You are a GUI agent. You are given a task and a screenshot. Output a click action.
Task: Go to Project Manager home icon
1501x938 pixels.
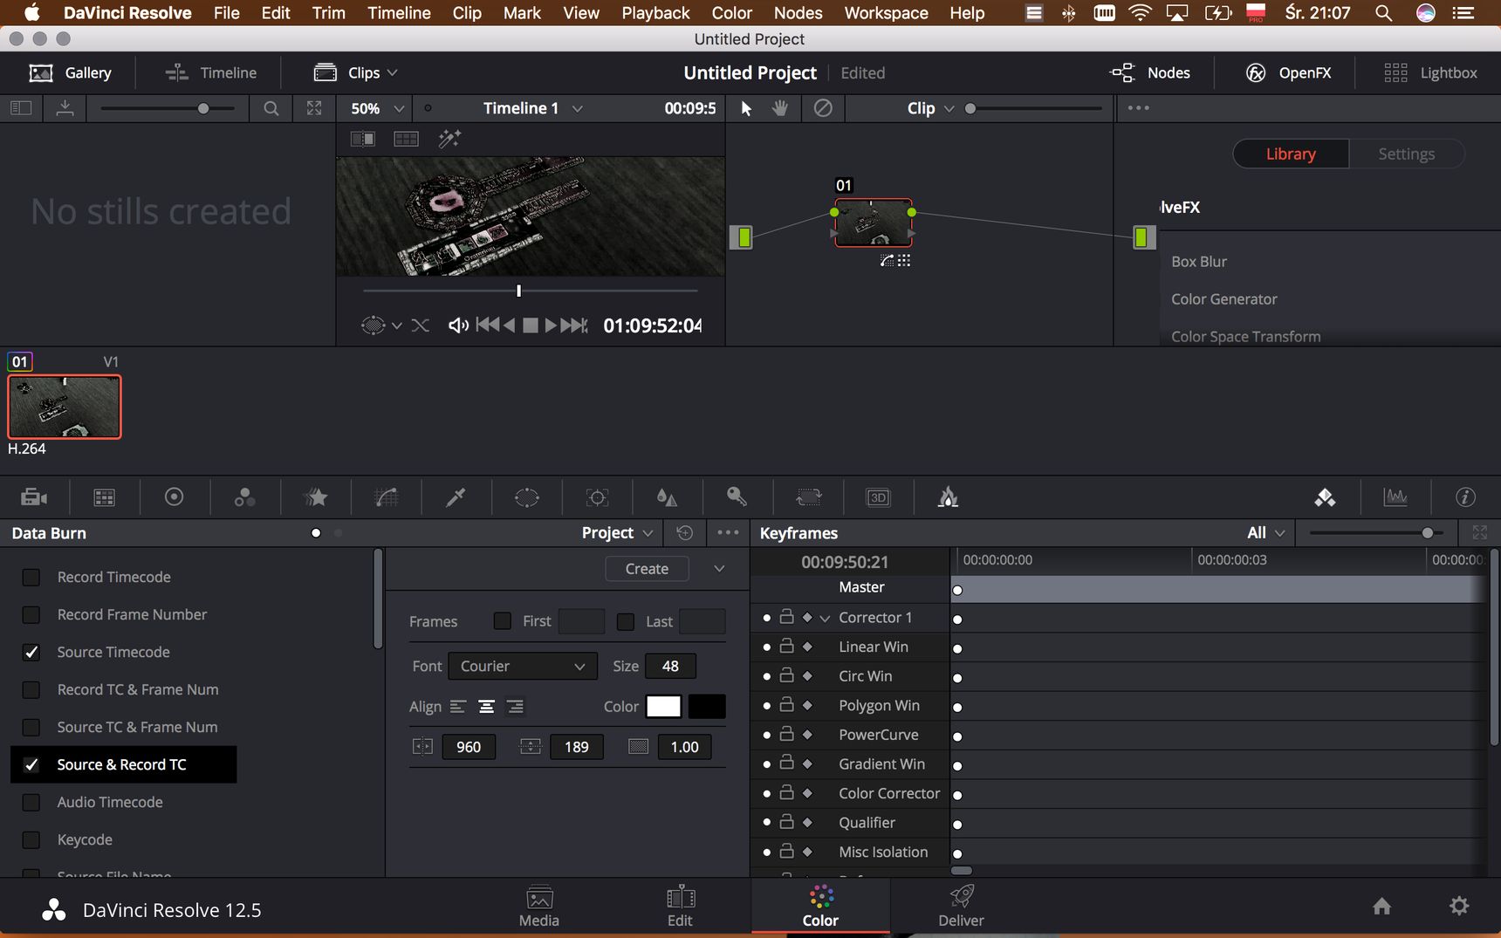click(1381, 907)
